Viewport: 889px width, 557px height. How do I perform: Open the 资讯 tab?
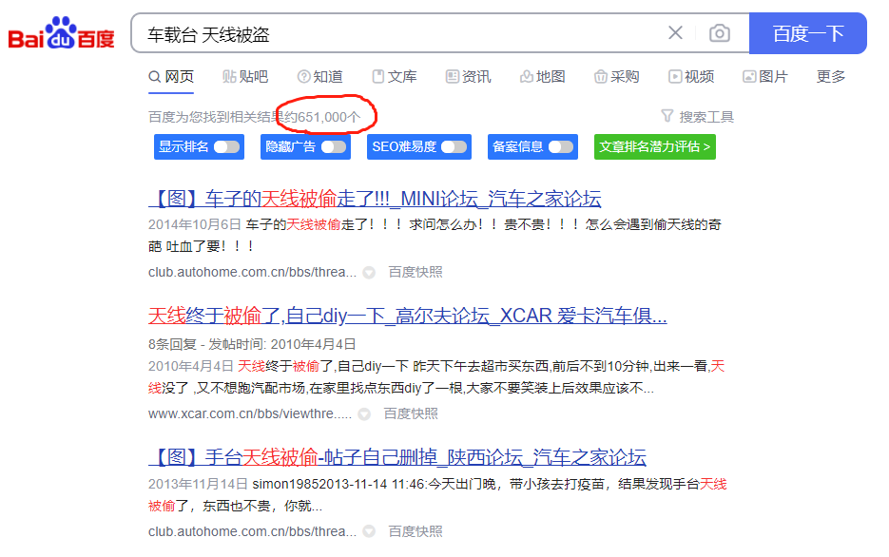click(x=469, y=76)
